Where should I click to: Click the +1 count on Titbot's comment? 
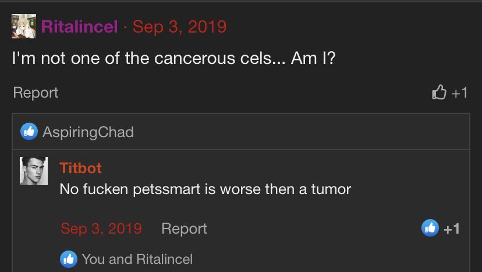point(452,228)
